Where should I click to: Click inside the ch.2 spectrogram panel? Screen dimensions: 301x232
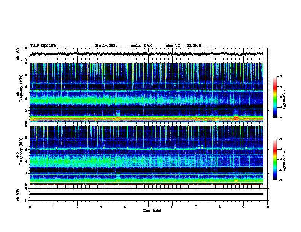pyautogui.click(x=147, y=155)
